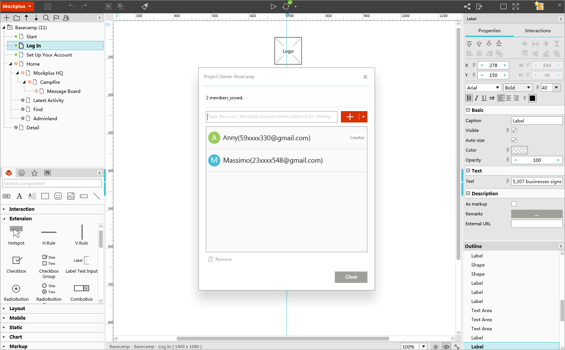Screen dimensions: 565x350
Task: Toggle the Visible checkbox
Action: tap(514, 130)
